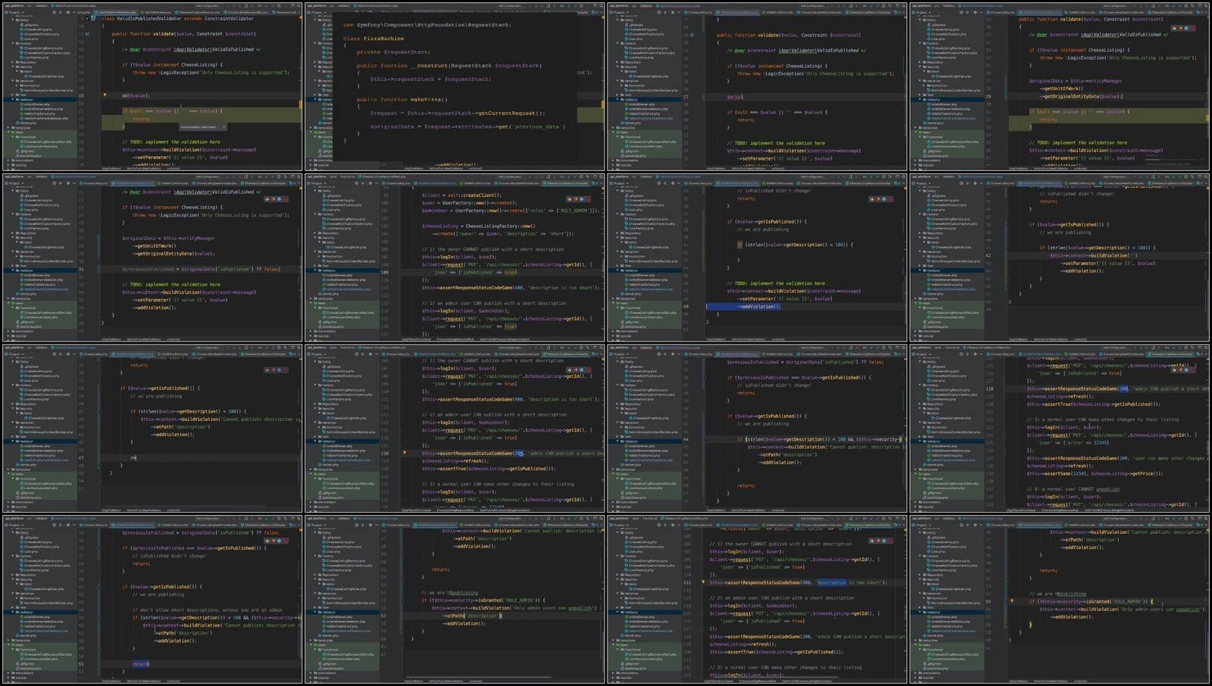This screenshot has width=1212, height=686.
Task: Open the frame with half-typed code on line 27
Action: click(757, 87)
